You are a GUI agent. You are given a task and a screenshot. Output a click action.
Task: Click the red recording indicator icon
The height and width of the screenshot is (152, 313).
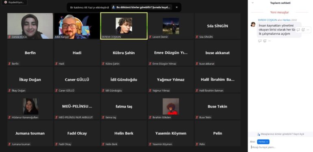[6, 2]
